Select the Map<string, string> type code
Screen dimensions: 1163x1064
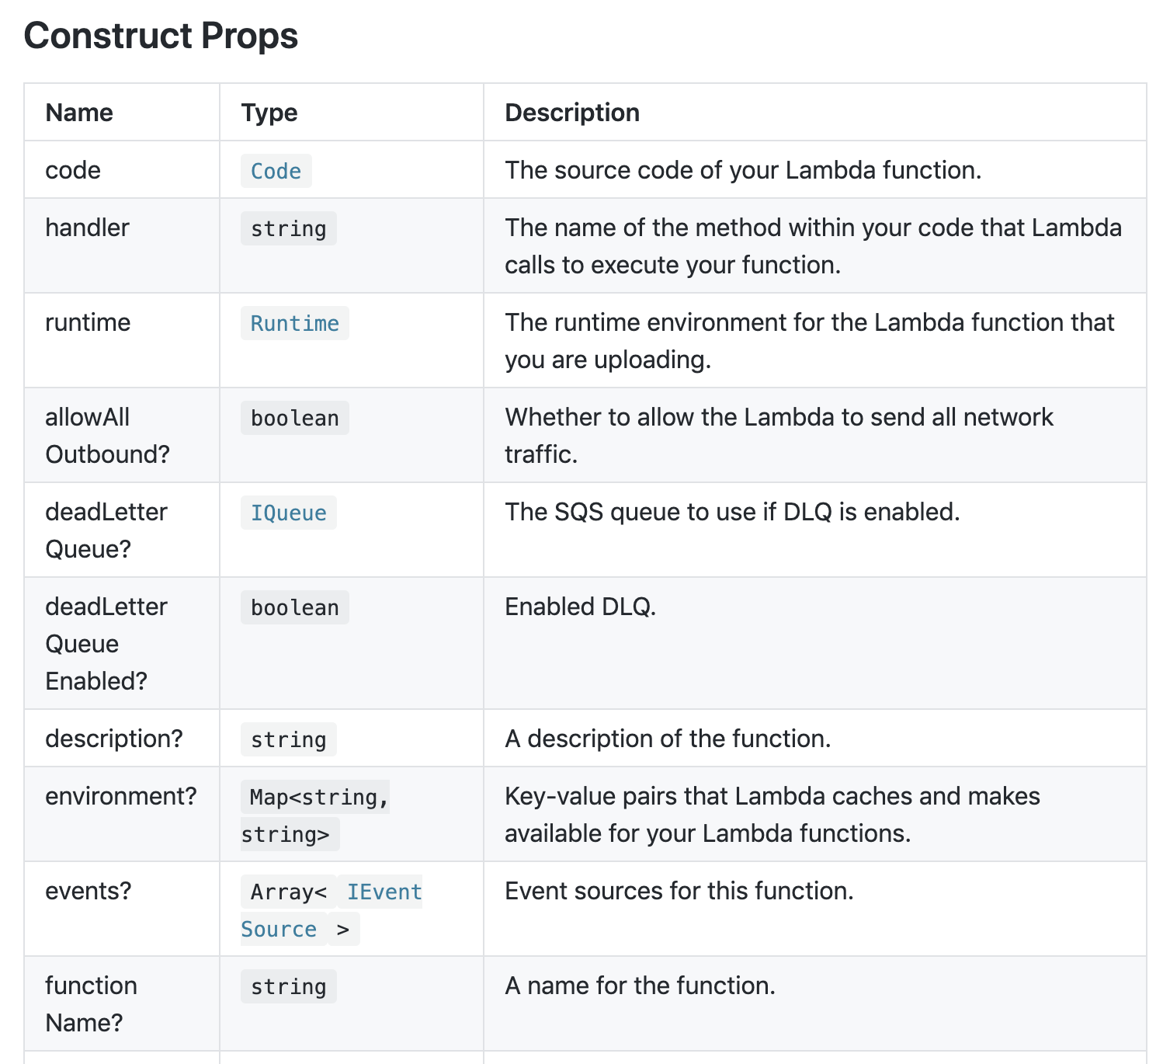point(315,815)
